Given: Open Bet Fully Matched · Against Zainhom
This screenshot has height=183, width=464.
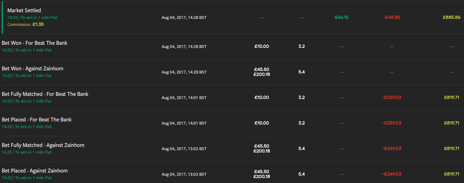Looking at the screenshot, I should pyautogui.click(x=43, y=145).
